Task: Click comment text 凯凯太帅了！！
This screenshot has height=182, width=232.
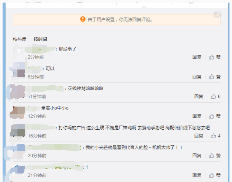Action: [167, 148]
